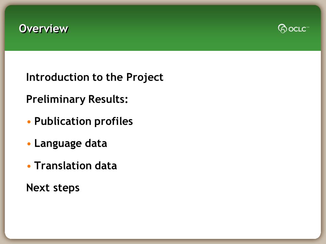Select the orange bullet before Translation data
The width and height of the screenshot is (326, 244).
tap(29, 166)
